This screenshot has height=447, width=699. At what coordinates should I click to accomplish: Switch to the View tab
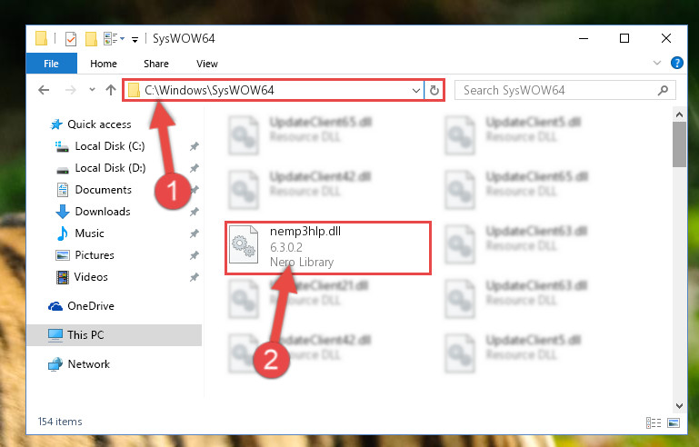click(207, 64)
